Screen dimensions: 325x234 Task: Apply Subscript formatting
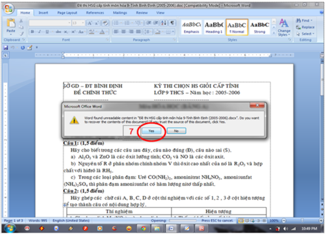pyautogui.click(x=66, y=32)
